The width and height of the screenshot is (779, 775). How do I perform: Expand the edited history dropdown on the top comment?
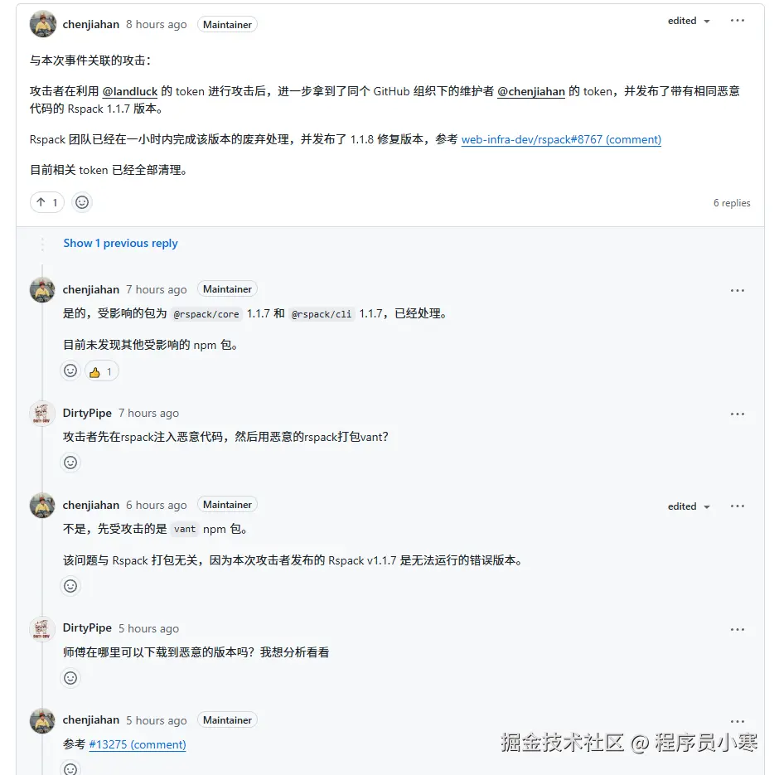(689, 21)
